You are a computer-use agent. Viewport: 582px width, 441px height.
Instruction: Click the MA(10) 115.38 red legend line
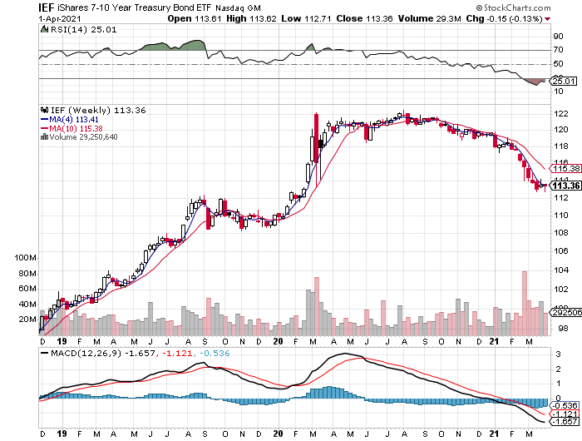point(45,128)
